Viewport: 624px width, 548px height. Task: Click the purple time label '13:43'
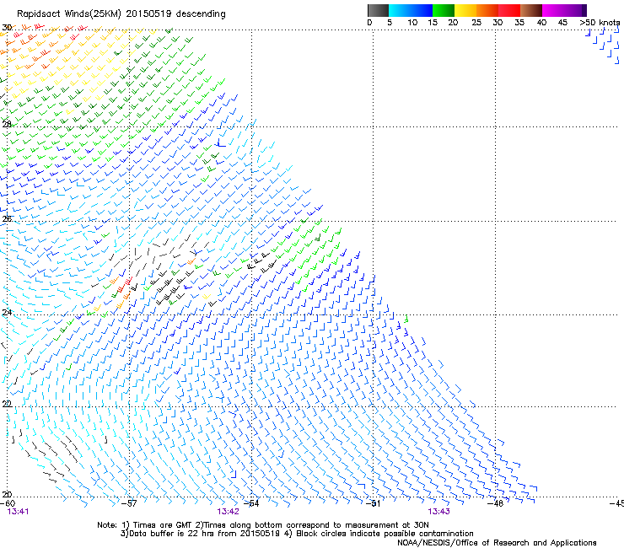[439, 512]
